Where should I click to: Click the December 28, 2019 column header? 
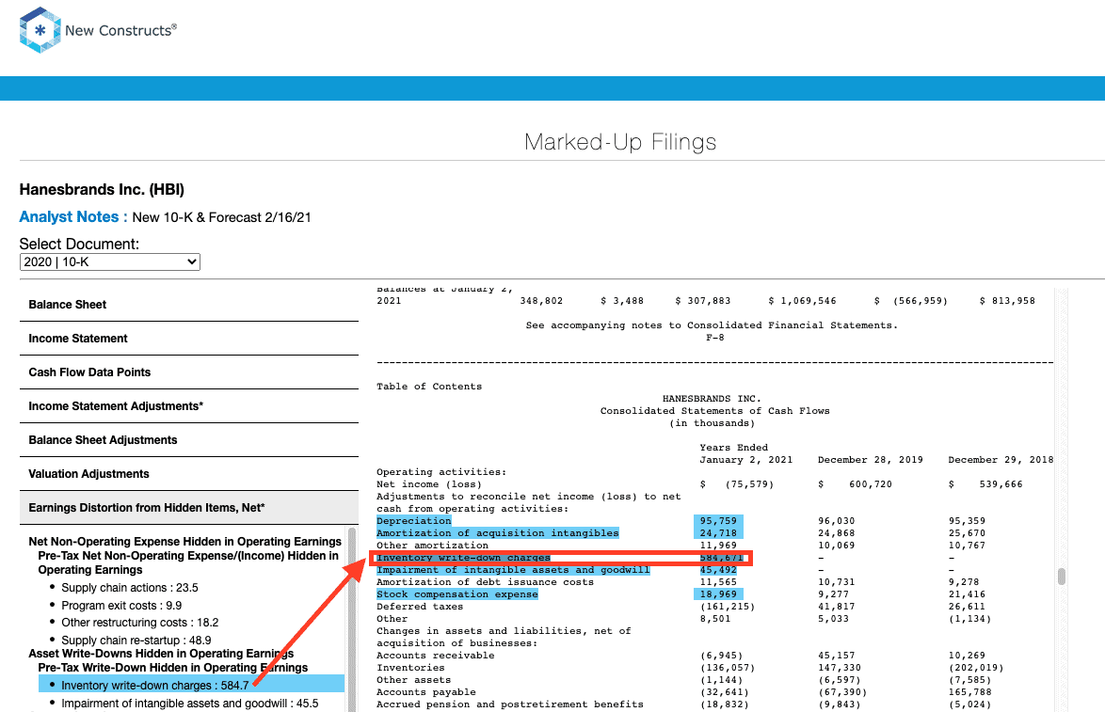pos(871,460)
